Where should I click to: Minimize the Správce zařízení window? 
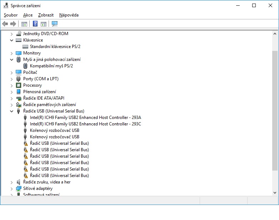[x=238, y=5]
